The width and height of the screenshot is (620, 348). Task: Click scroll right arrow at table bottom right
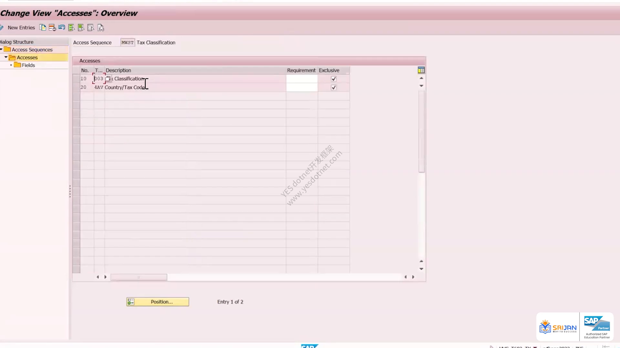tap(413, 277)
